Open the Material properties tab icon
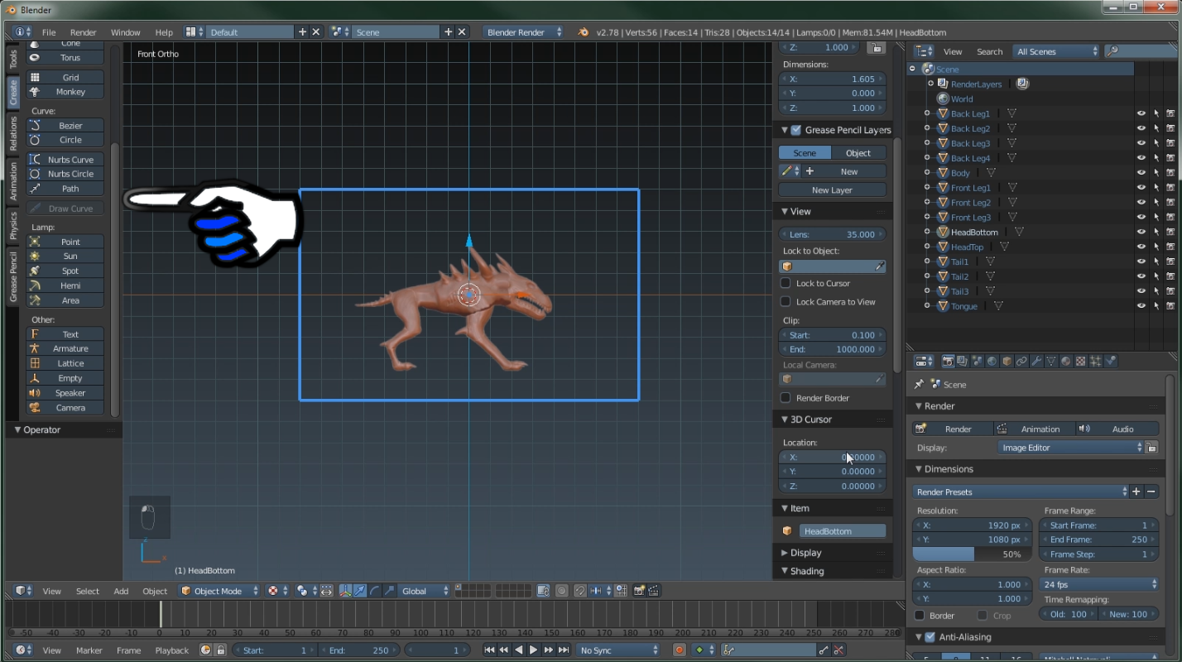This screenshot has height=662, width=1182. point(1066,361)
